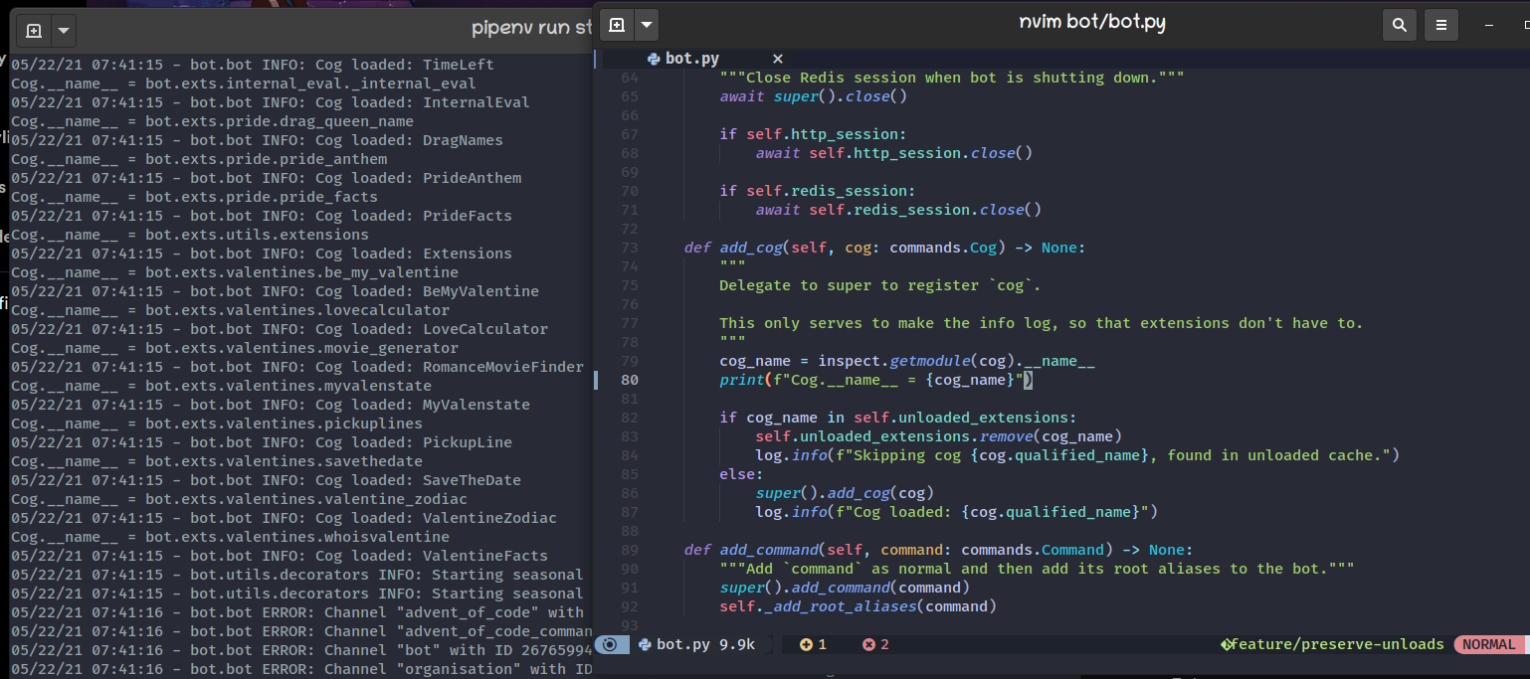The height and width of the screenshot is (679, 1530).
Task: Open a new tab in the pipenv terminal window
Action: pyautogui.click(x=34, y=31)
